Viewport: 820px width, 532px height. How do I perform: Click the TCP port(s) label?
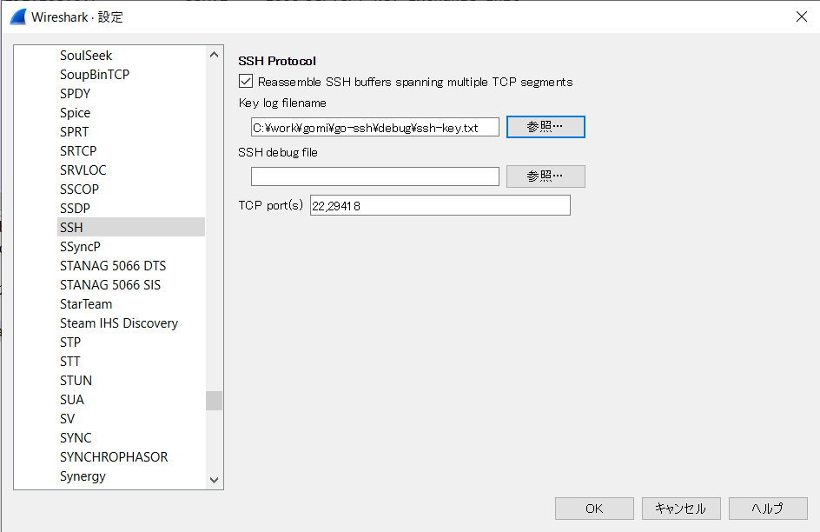(x=270, y=205)
